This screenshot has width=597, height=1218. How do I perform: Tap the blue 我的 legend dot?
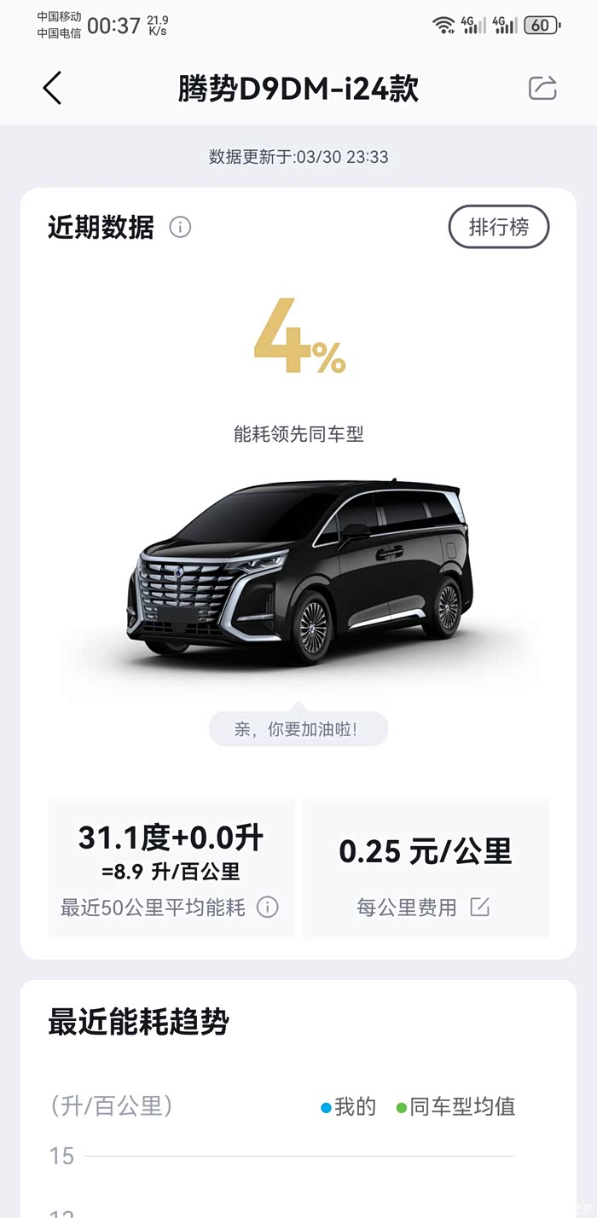(x=326, y=1107)
